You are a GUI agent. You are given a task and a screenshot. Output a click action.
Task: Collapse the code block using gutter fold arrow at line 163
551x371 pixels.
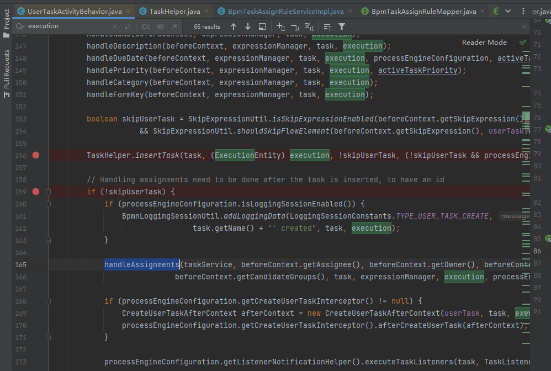tap(47, 240)
